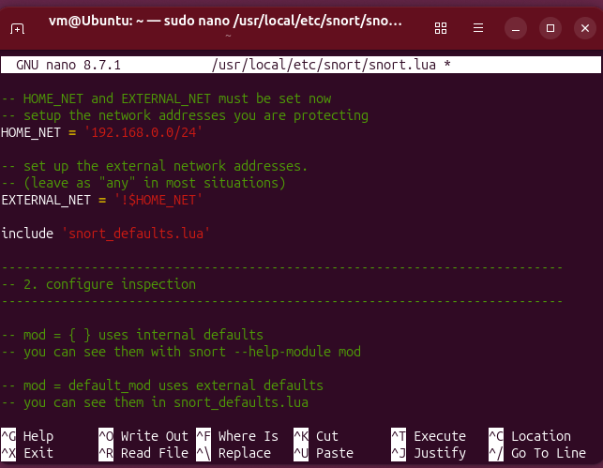Click the ^T Execute shortcut
The height and width of the screenshot is (468, 603).
(429, 436)
